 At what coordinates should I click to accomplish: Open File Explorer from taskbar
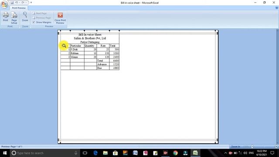point(105,153)
